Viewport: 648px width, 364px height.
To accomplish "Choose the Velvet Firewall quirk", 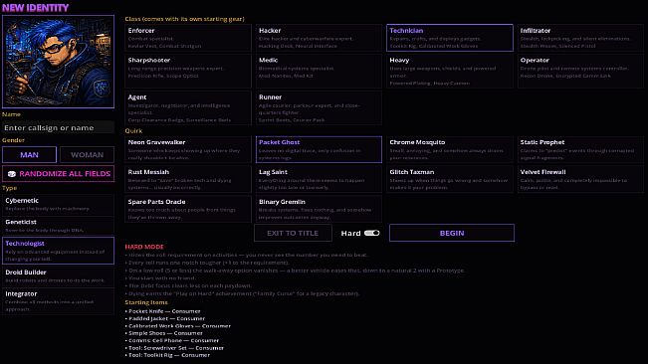I will click(x=580, y=179).
